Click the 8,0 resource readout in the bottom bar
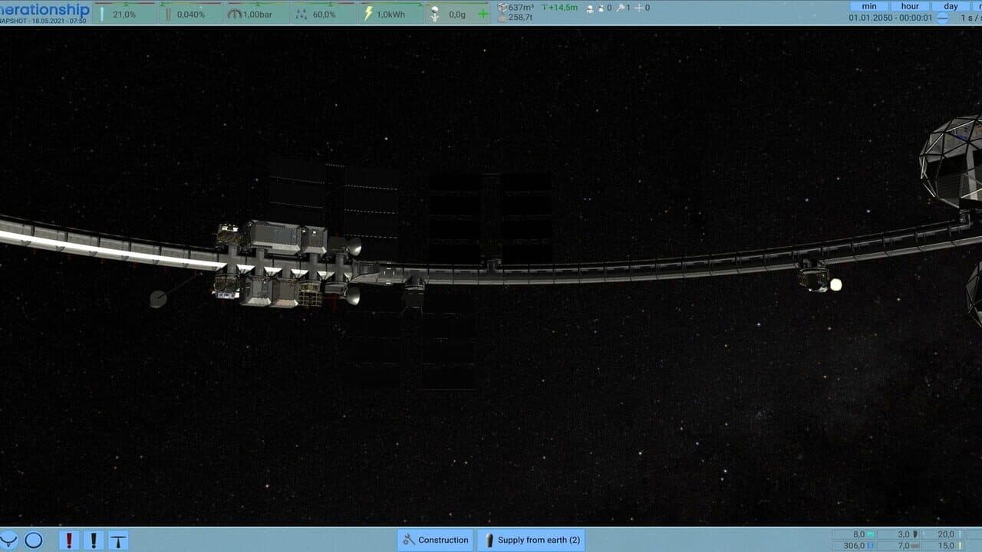 pyautogui.click(x=855, y=534)
